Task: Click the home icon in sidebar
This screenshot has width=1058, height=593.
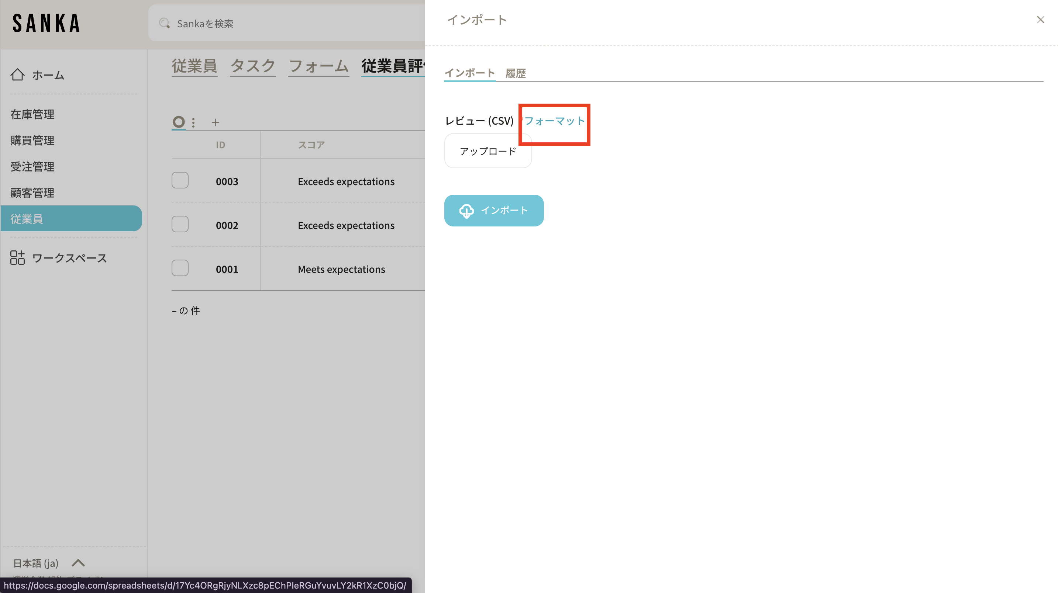Action: coord(17,75)
